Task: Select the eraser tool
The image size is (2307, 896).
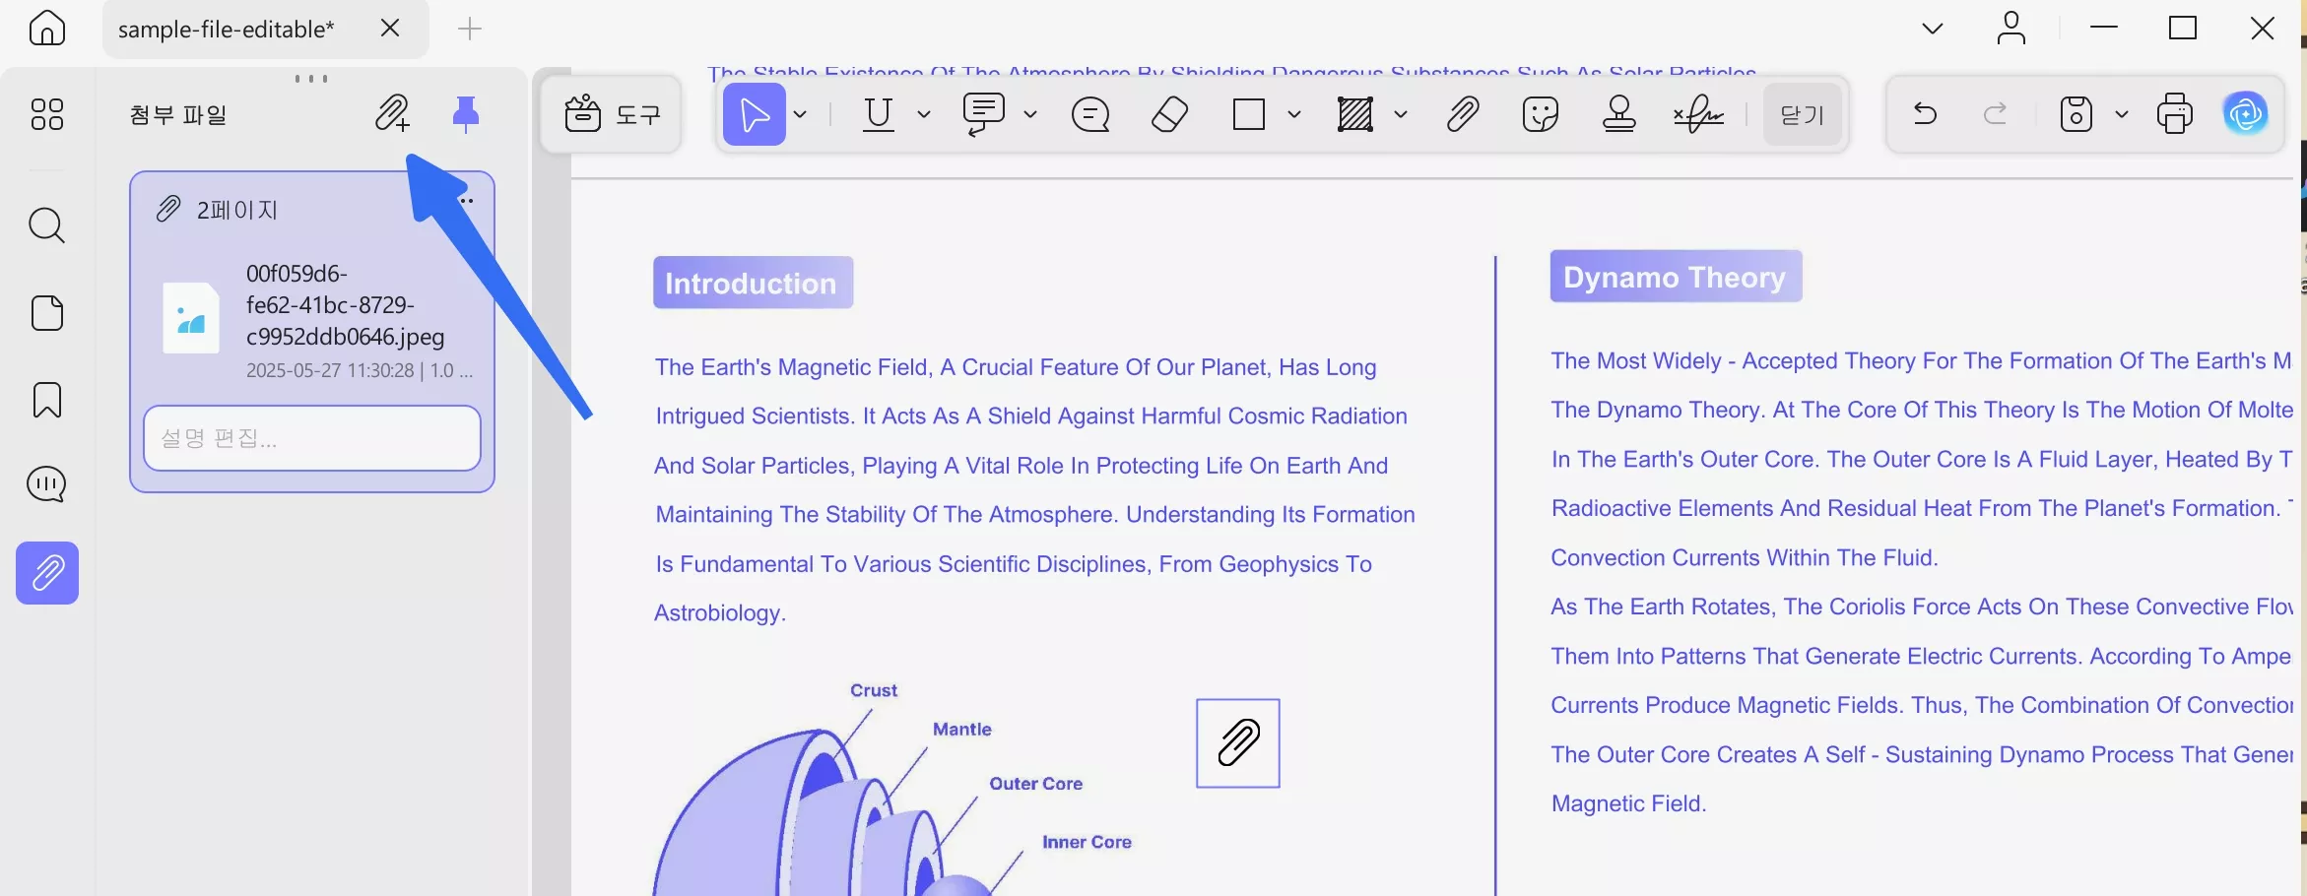Action: pos(1169,114)
